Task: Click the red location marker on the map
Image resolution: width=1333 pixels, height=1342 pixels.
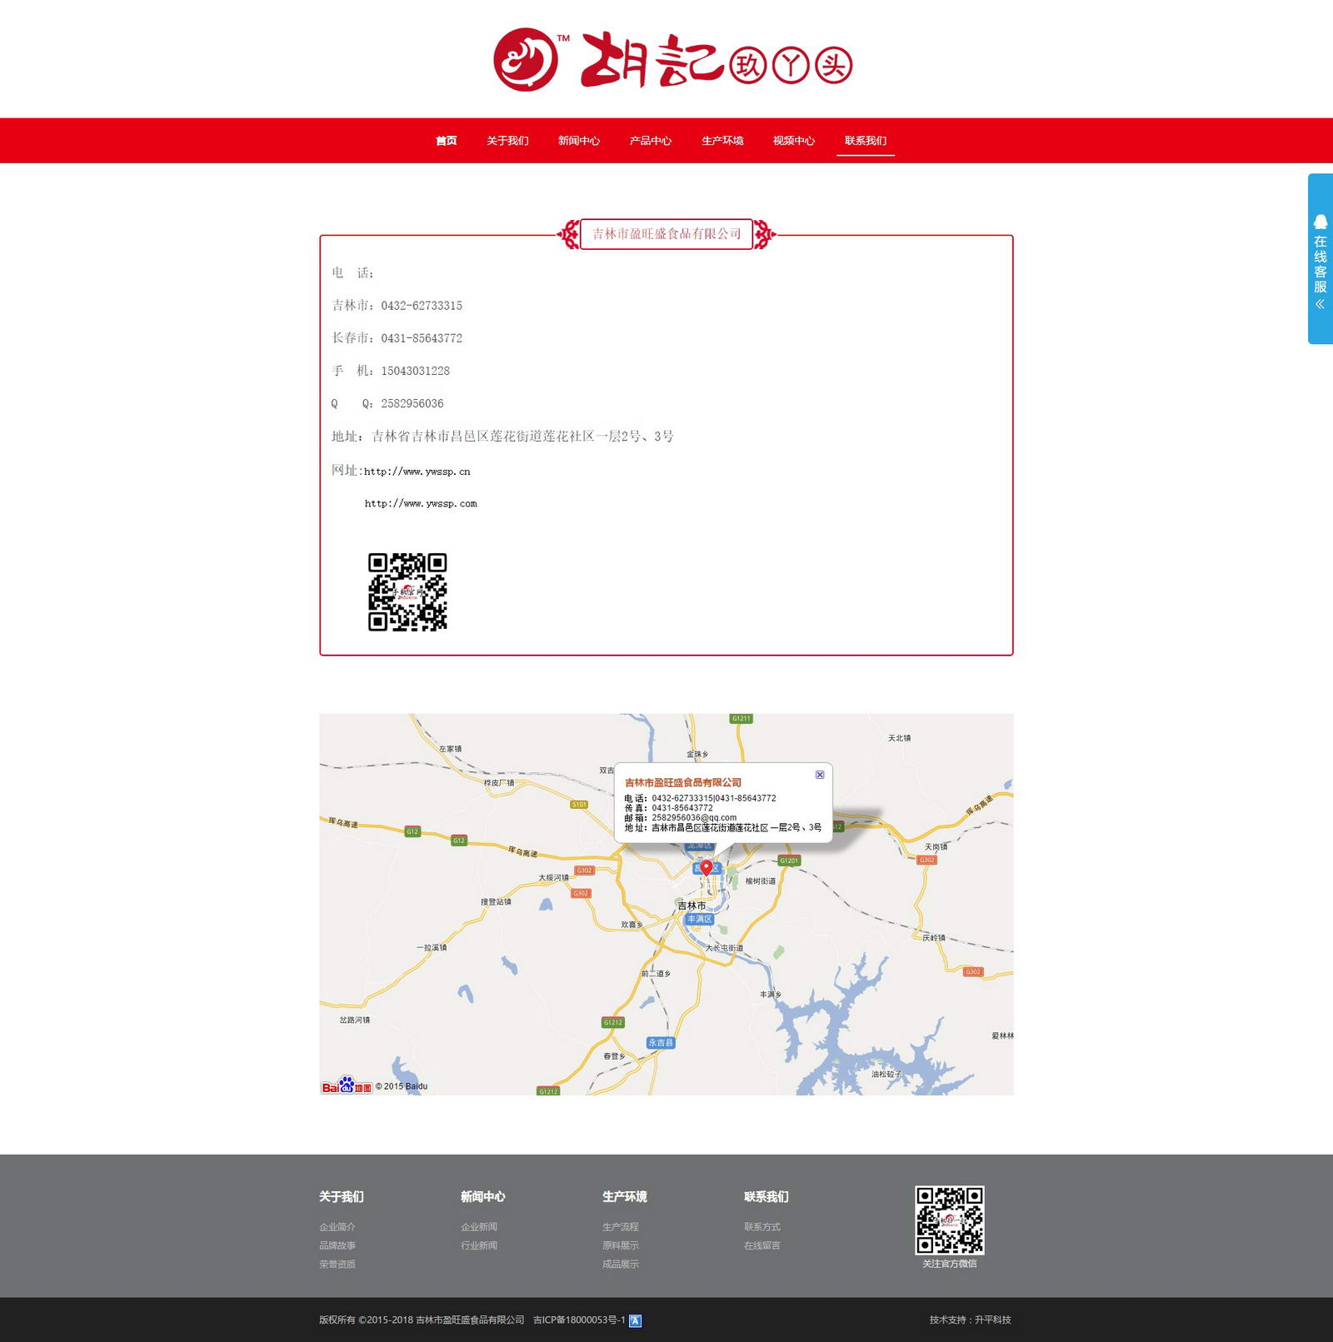Action: coord(706,868)
